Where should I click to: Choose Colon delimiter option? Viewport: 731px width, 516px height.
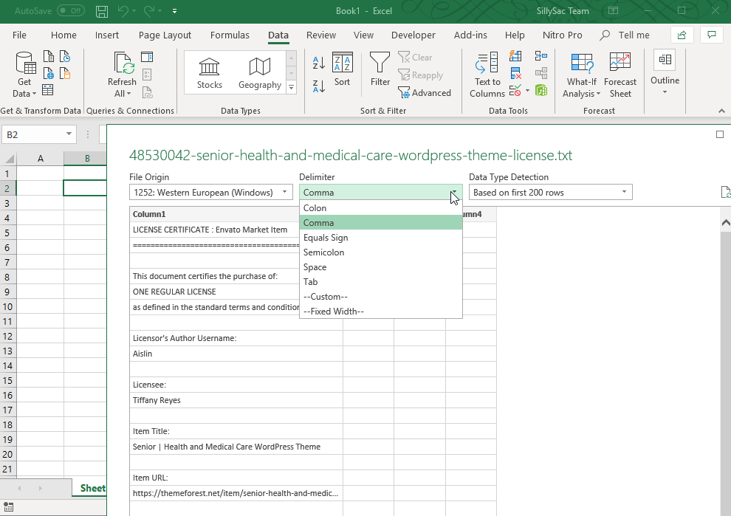(380, 208)
